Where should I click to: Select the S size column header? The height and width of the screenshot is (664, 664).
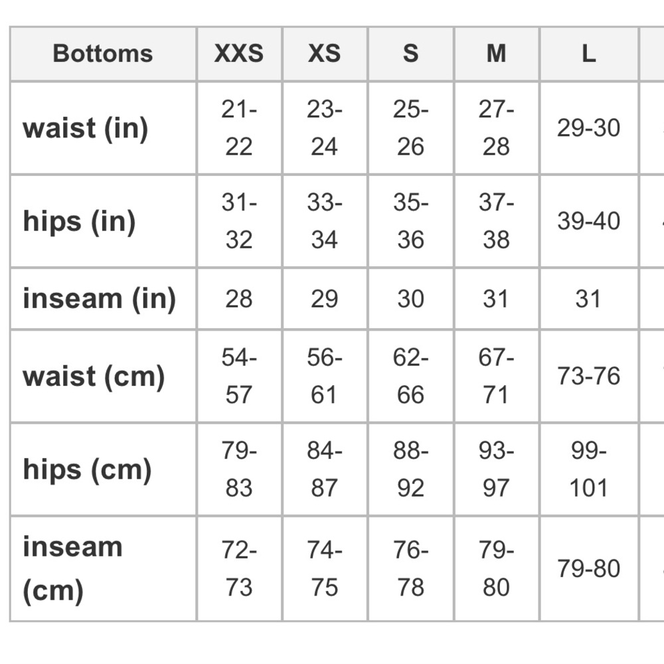pos(411,54)
